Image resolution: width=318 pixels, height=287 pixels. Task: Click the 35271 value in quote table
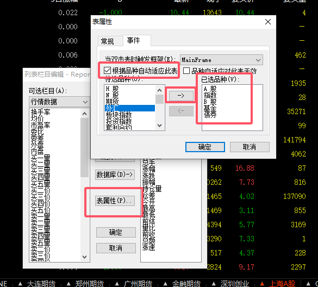coord(296,111)
